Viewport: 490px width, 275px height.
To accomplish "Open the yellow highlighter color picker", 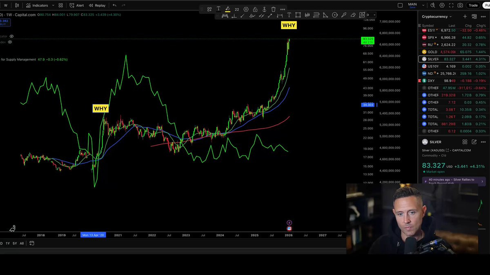I will coord(227,9).
